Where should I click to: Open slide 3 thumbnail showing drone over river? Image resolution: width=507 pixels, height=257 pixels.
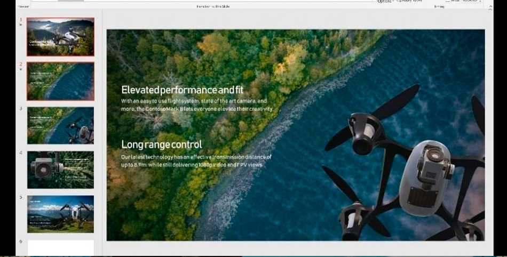(60, 125)
